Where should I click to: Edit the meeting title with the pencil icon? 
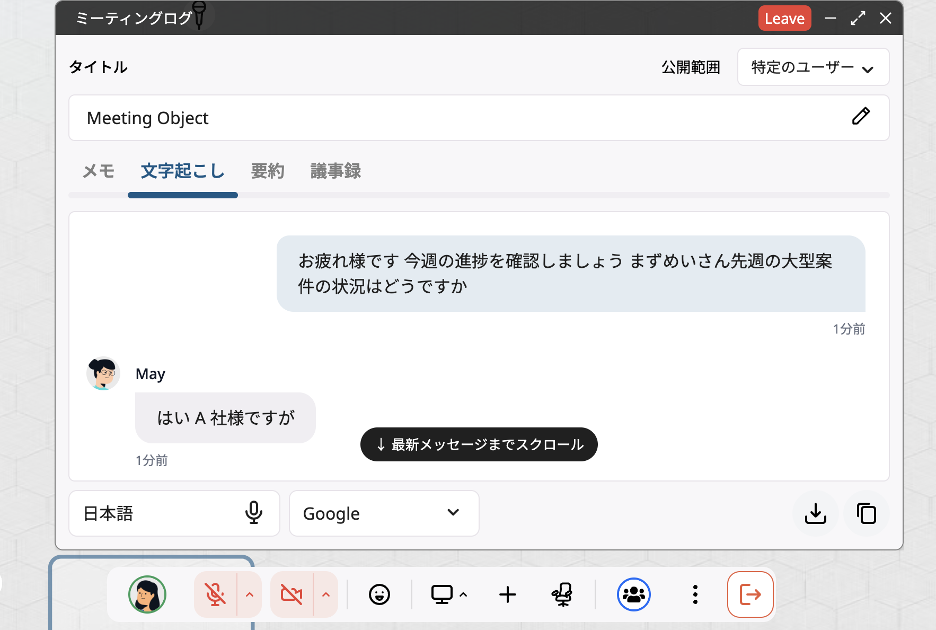(861, 116)
